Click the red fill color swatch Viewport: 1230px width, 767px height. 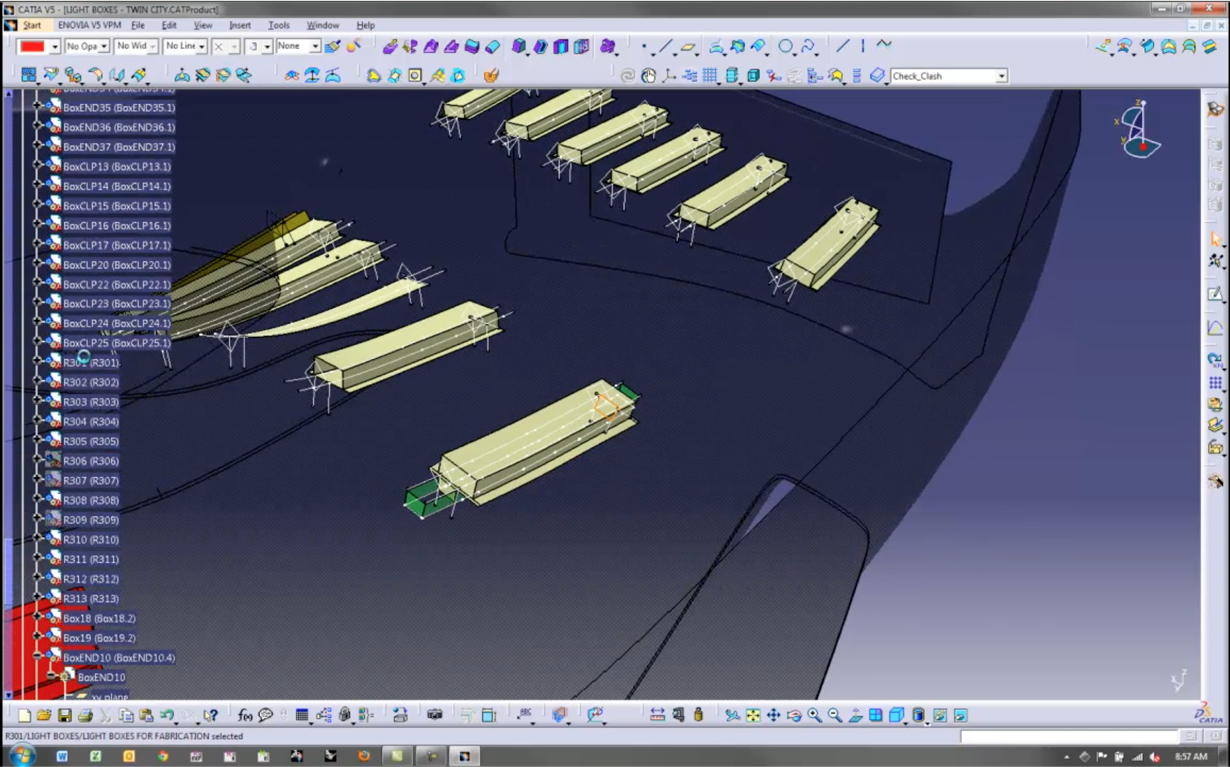pos(32,47)
